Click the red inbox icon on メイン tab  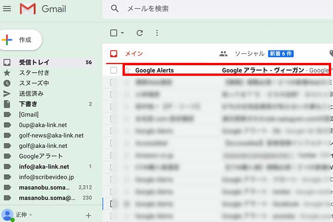(114, 54)
